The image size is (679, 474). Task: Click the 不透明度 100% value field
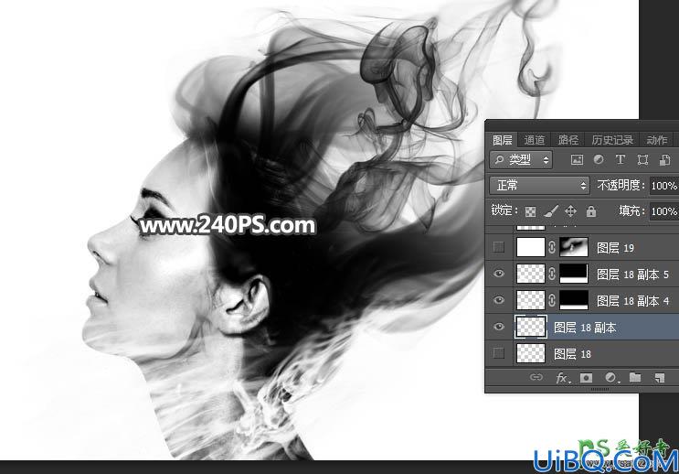point(663,186)
